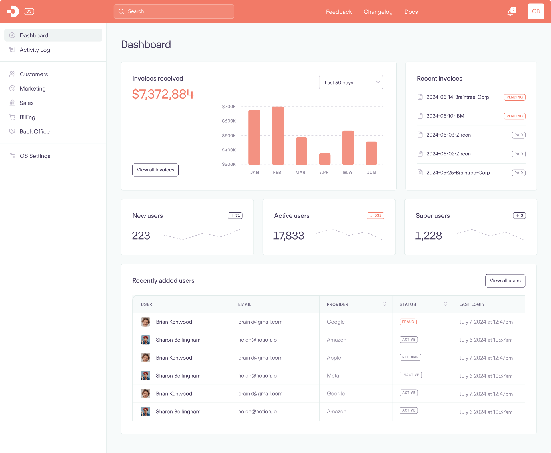Click document icon beside 2024-06-10-IBM invoice
Viewport: 551px width, 453px height.
tap(420, 116)
